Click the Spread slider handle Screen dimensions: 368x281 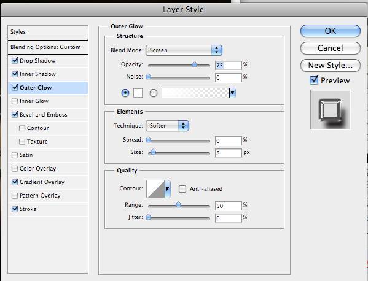(148, 140)
